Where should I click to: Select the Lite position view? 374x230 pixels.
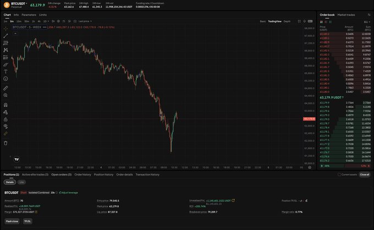(21, 182)
